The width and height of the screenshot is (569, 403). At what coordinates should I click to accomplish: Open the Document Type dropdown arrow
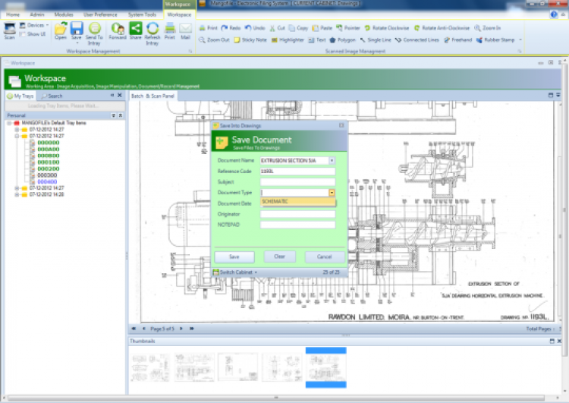pos(332,193)
